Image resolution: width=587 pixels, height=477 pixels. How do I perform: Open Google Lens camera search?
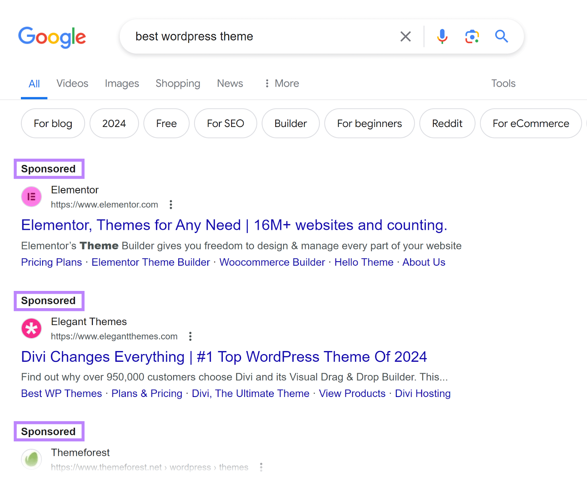472,36
